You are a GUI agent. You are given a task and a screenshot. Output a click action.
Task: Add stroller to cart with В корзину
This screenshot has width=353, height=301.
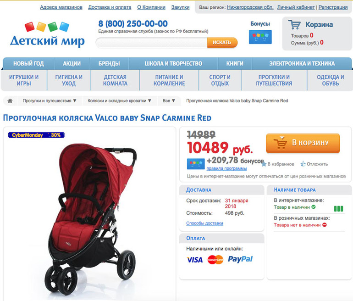[303, 143]
